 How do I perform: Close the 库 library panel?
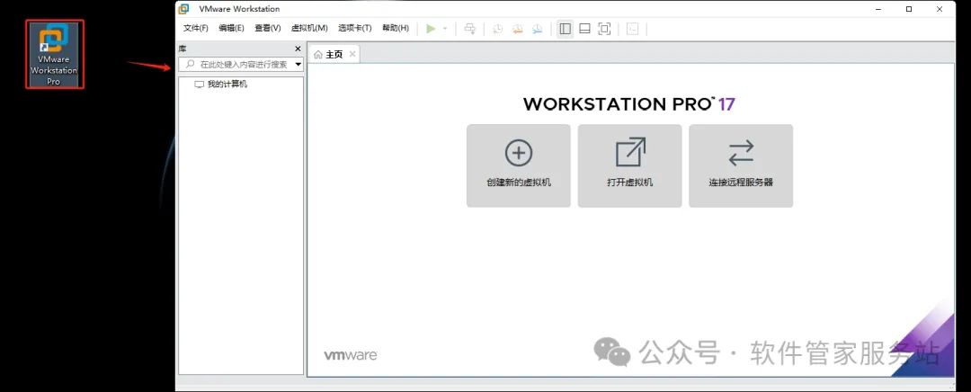[298, 49]
